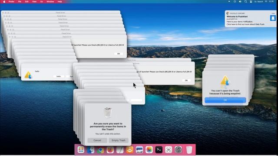Open Spotlight search magnifier in menu bar
The width and height of the screenshot is (278, 156).
(x=245, y=2)
